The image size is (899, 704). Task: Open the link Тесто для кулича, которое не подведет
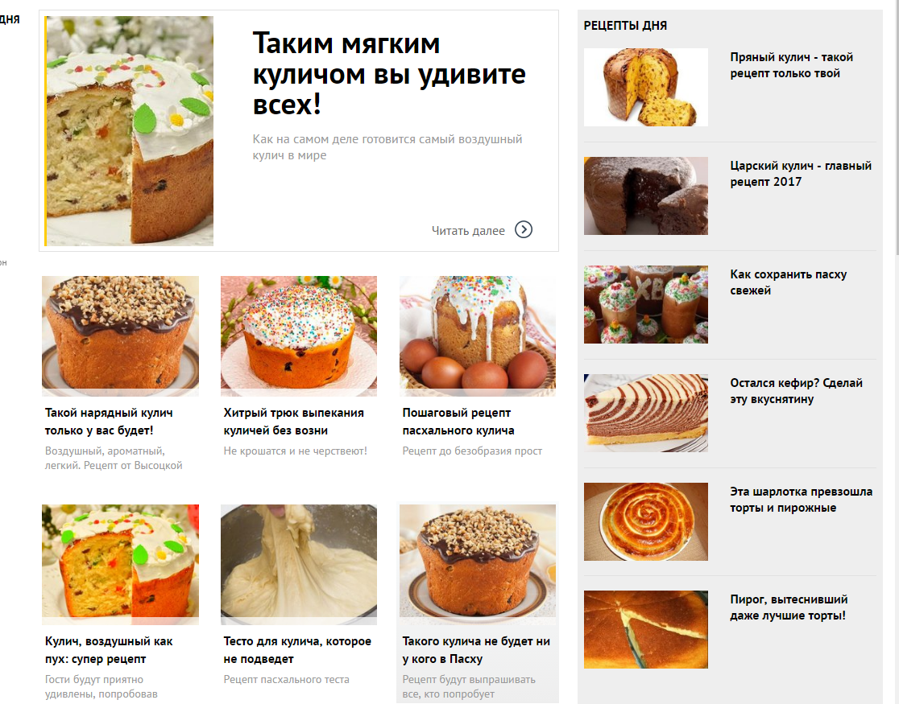(x=297, y=650)
